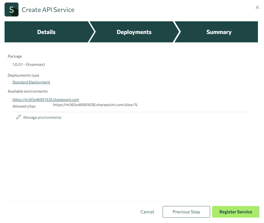
Task: Click the allowed sites URL ending in /sites/%
Action: coord(95,105)
